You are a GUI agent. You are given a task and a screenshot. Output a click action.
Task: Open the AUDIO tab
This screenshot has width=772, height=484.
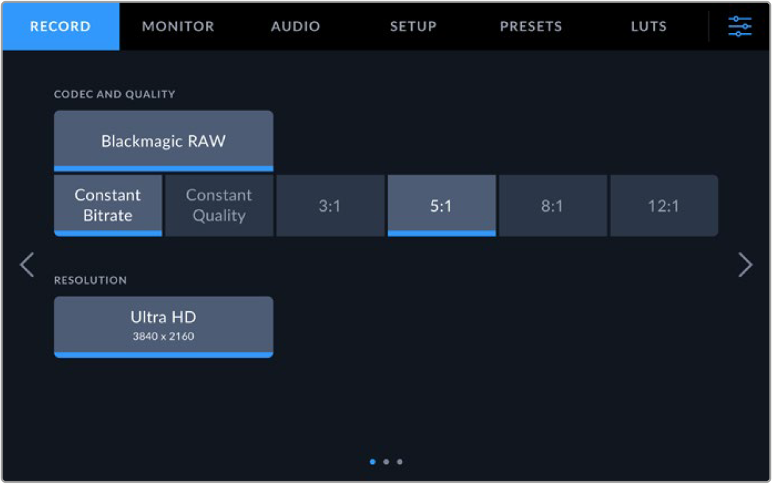pyautogui.click(x=295, y=26)
